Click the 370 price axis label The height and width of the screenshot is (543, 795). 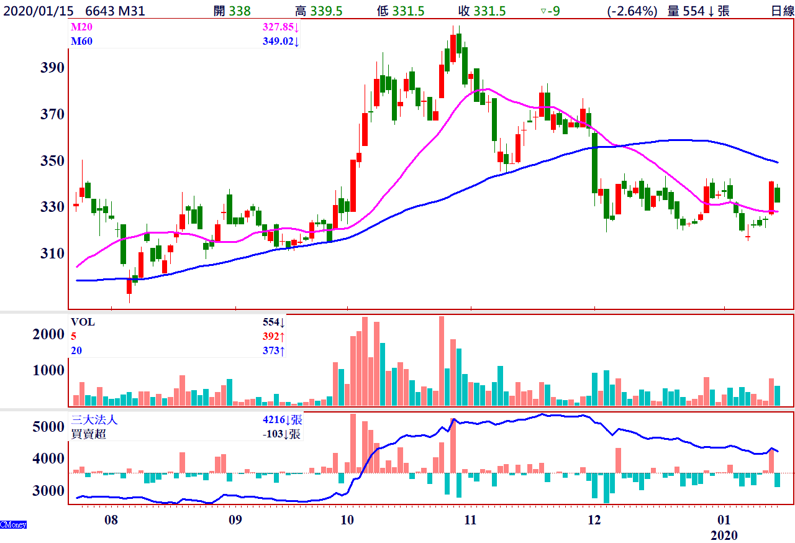coord(53,114)
